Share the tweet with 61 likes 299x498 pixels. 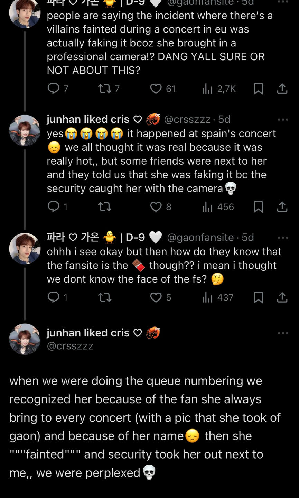[x=282, y=89]
